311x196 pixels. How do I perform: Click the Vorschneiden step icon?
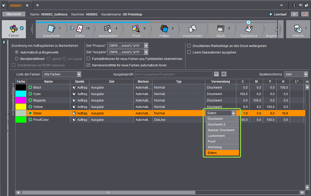click(192, 29)
